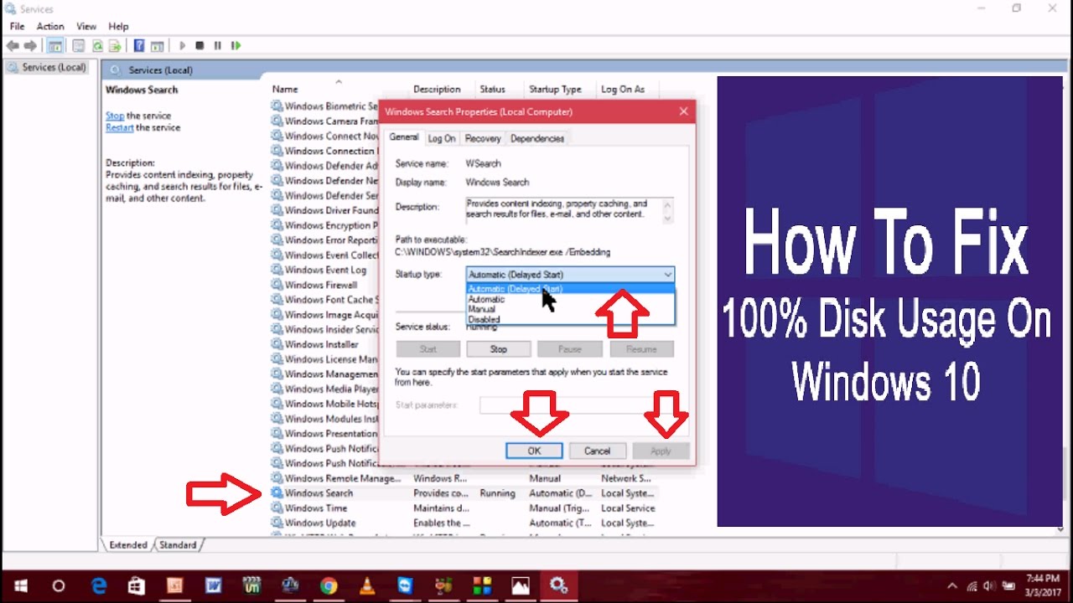Click the Stop the service link
The height and width of the screenshot is (603, 1073).
[115, 116]
